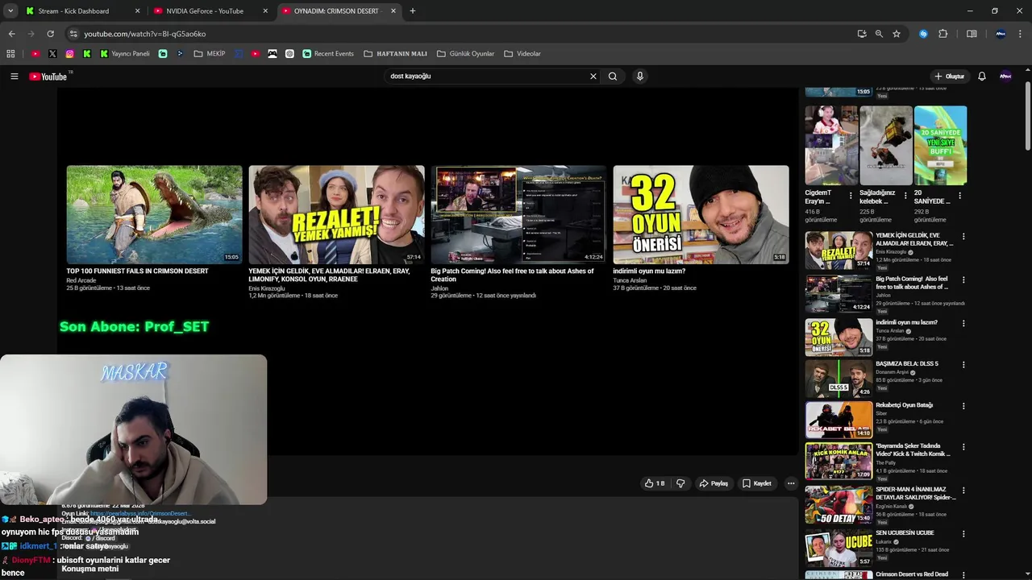1032x580 pixels.
Task: Open the Instagram bookmark
Action: click(70, 54)
